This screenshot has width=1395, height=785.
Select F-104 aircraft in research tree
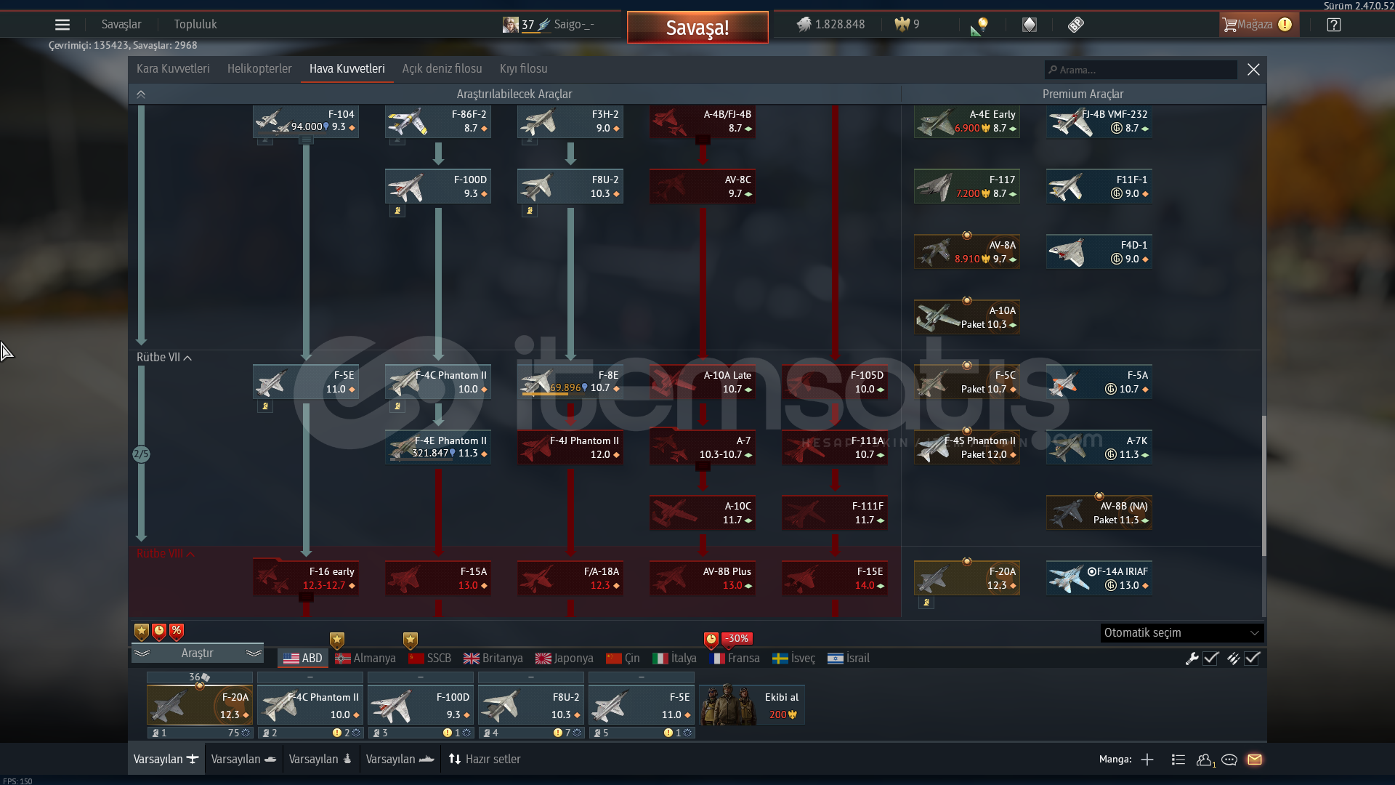[x=305, y=121]
